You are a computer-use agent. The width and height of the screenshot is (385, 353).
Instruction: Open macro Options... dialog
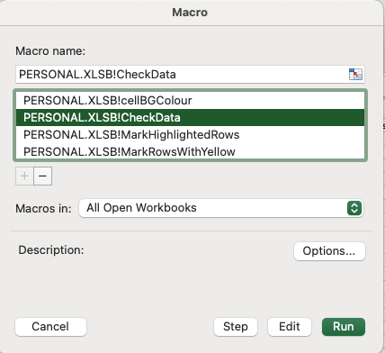(x=329, y=251)
